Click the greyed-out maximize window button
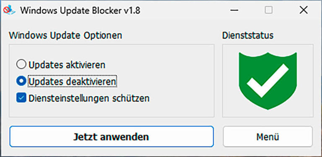This screenshot has width=322, height=157. [x=269, y=10]
